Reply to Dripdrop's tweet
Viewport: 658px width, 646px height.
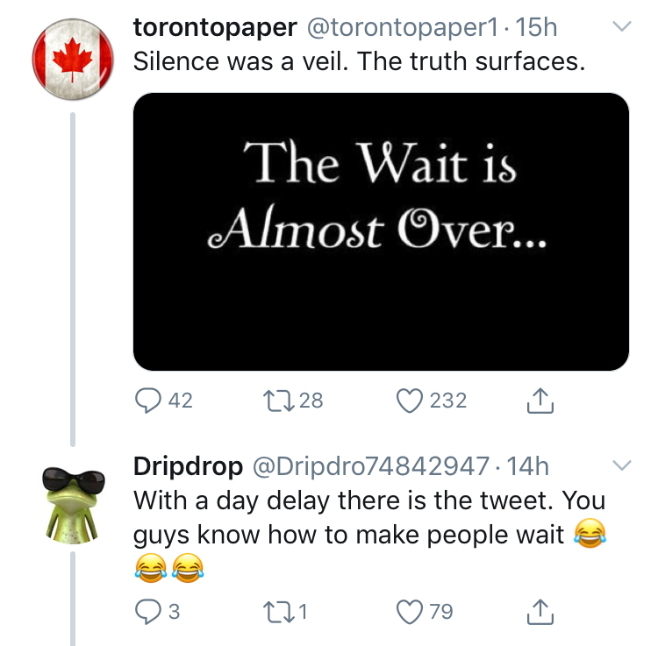tap(147, 612)
